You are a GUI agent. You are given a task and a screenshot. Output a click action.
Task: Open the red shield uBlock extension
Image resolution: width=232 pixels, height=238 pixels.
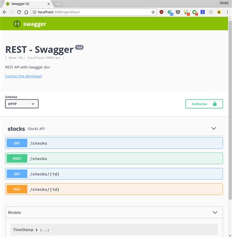162,12
